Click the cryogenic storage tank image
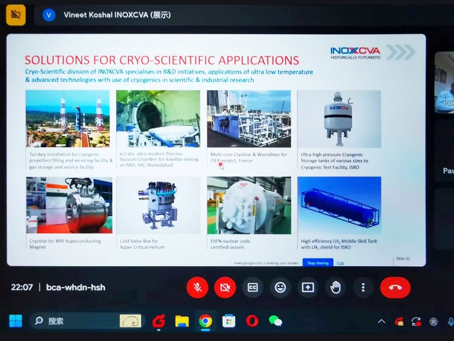Screen dimensions: 454x341 pyautogui.click(x=339, y=119)
